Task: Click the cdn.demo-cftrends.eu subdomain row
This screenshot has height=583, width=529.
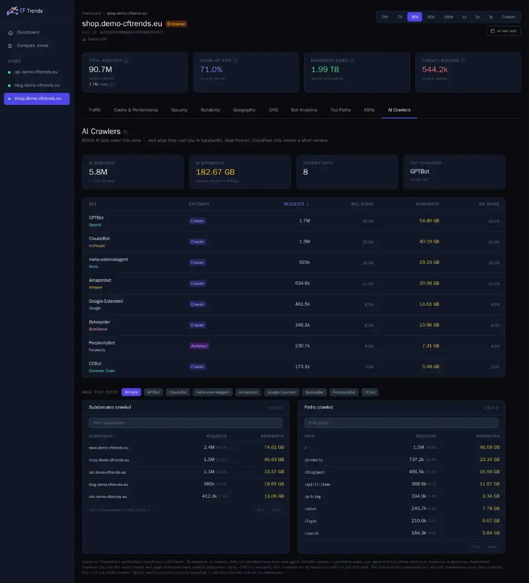Action: pyautogui.click(x=186, y=497)
